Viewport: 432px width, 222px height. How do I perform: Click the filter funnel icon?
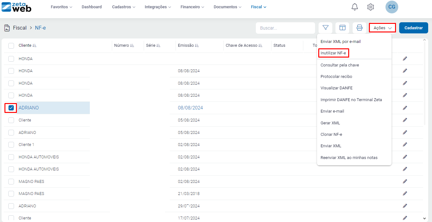[x=325, y=28]
